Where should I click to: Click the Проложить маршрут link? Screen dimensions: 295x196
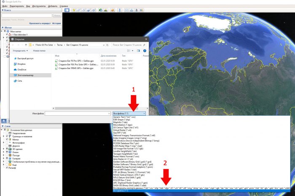[x=40, y=23]
